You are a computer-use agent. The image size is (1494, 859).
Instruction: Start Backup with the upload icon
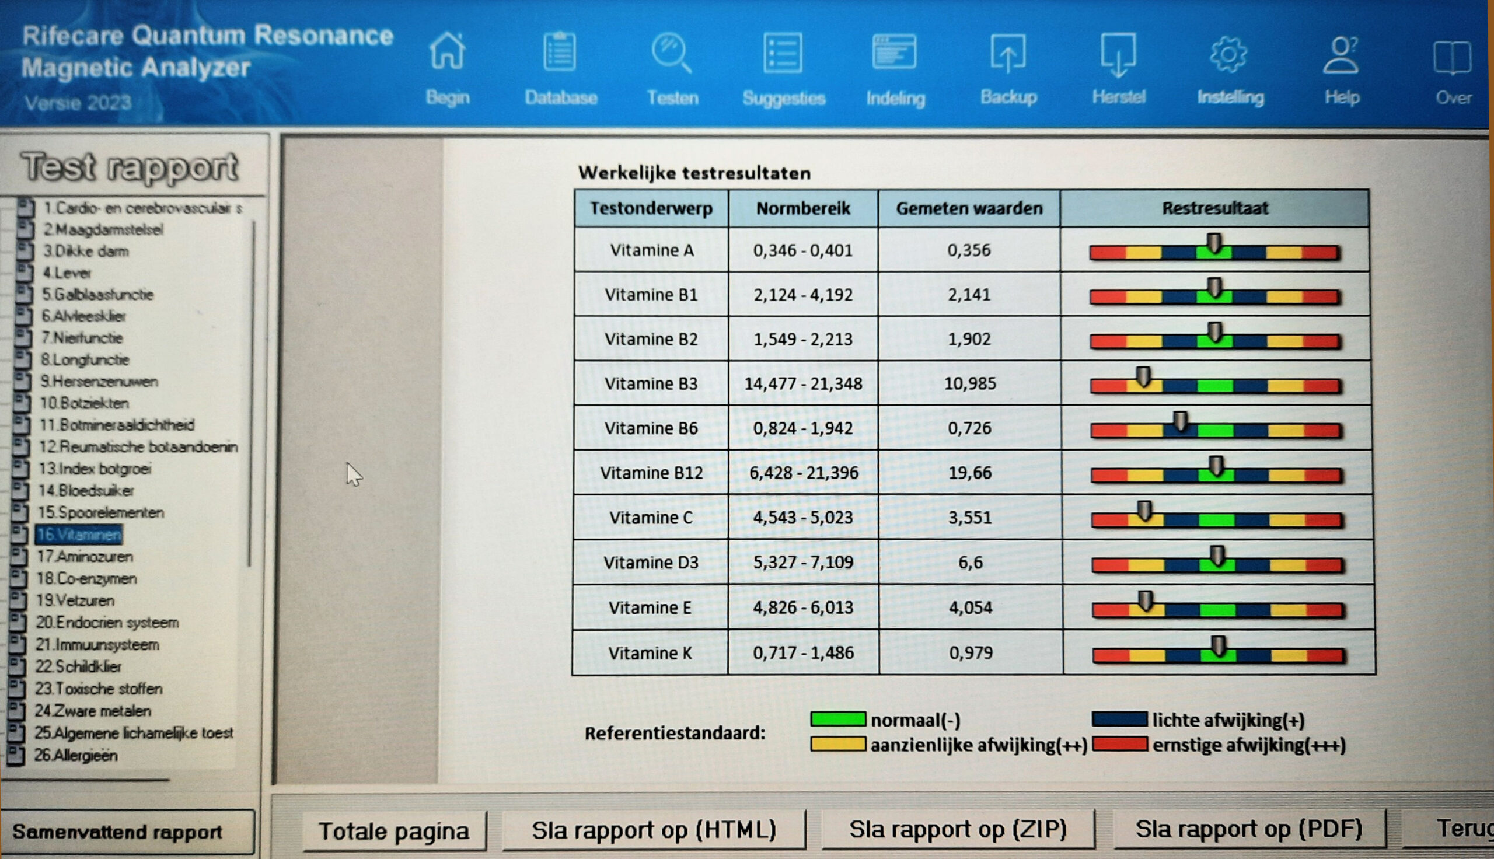point(1008,53)
